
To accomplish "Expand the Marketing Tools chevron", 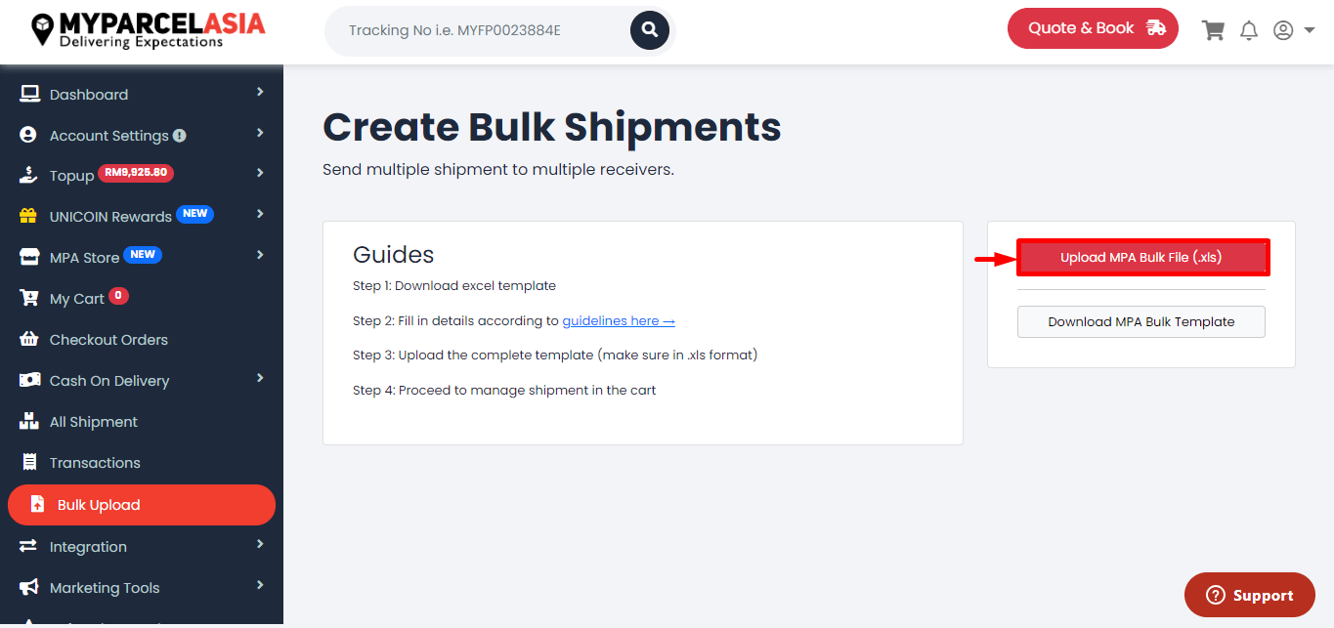I will [x=260, y=585].
